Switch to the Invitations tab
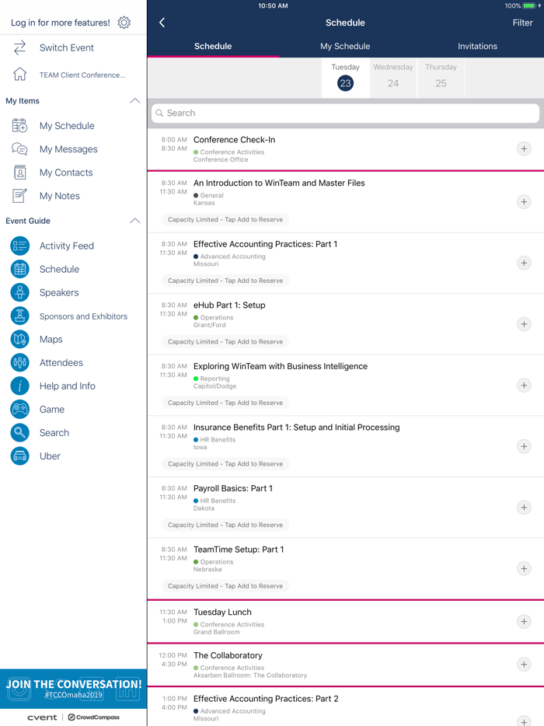 [x=477, y=46]
